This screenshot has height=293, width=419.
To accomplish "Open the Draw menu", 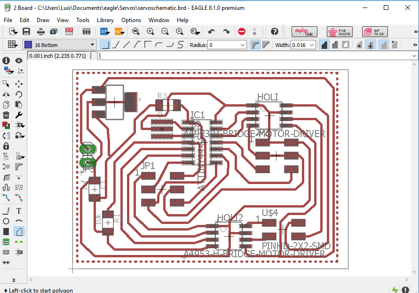I will [43, 20].
